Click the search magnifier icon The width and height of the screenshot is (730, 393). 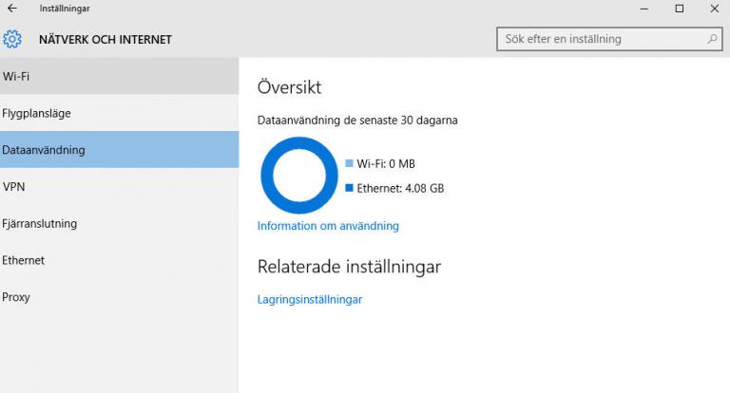(712, 39)
